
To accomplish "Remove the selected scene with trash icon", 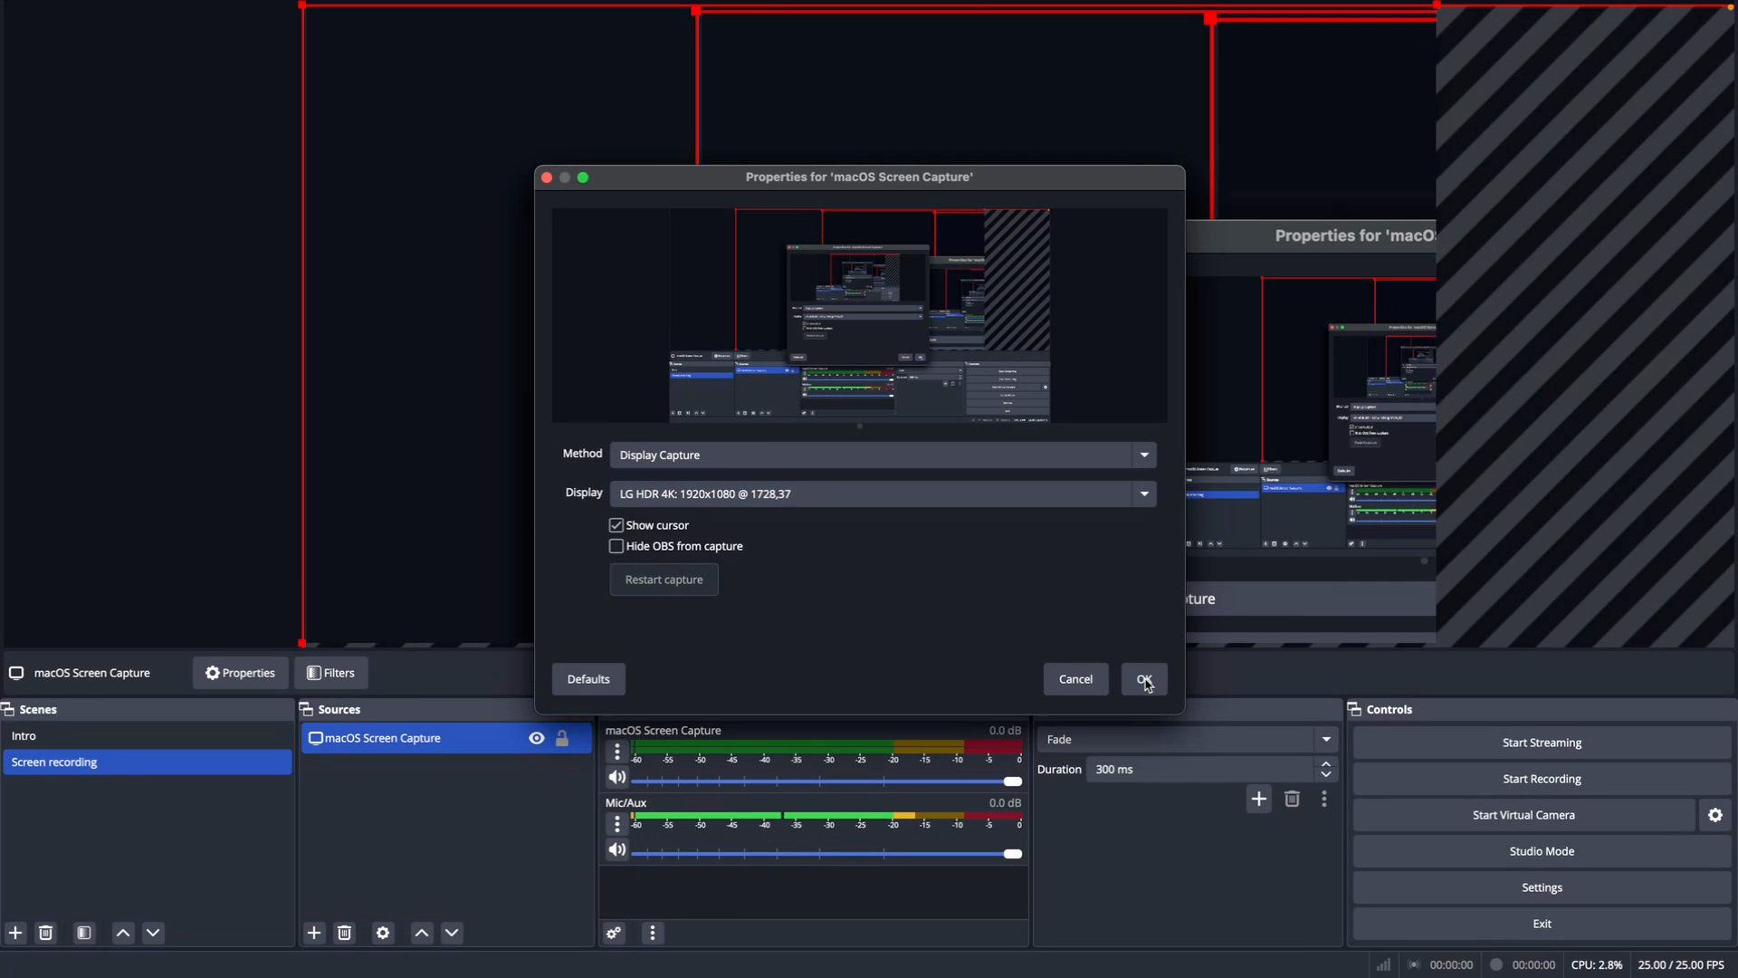I will tap(46, 934).
